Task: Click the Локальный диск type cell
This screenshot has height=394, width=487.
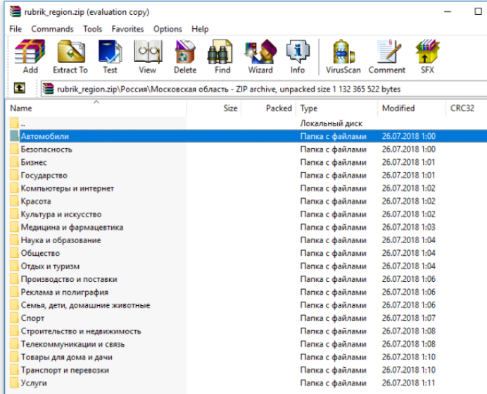Action: 331,123
